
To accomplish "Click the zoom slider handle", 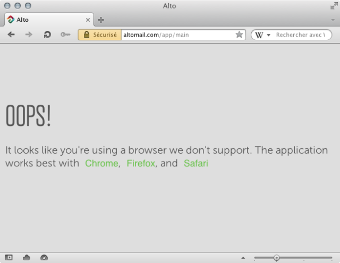I will 276,258.
